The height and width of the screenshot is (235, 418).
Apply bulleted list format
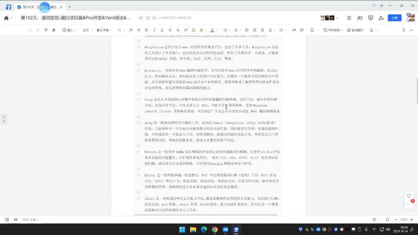[x=225, y=30]
